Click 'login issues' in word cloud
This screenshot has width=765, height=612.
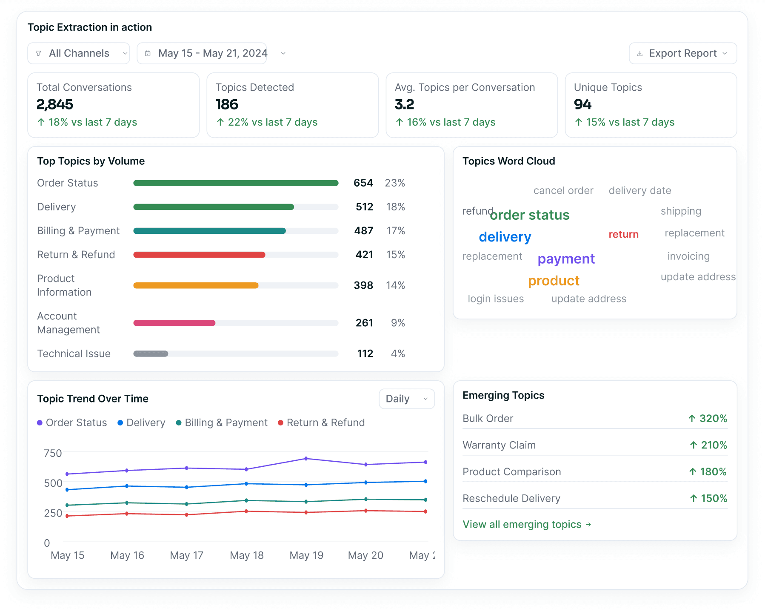point(496,299)
